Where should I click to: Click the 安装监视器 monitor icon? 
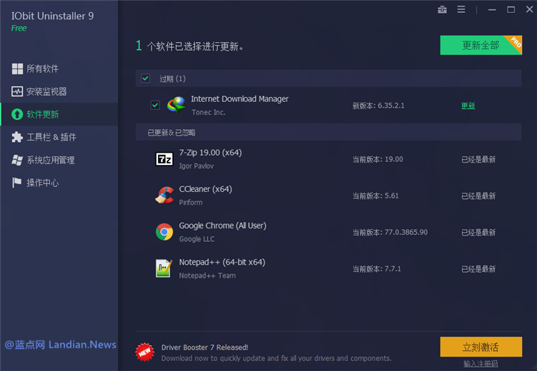point(17,91)
